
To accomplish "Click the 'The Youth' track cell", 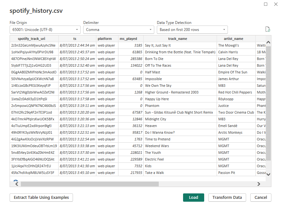I will [x=180, y=153].
